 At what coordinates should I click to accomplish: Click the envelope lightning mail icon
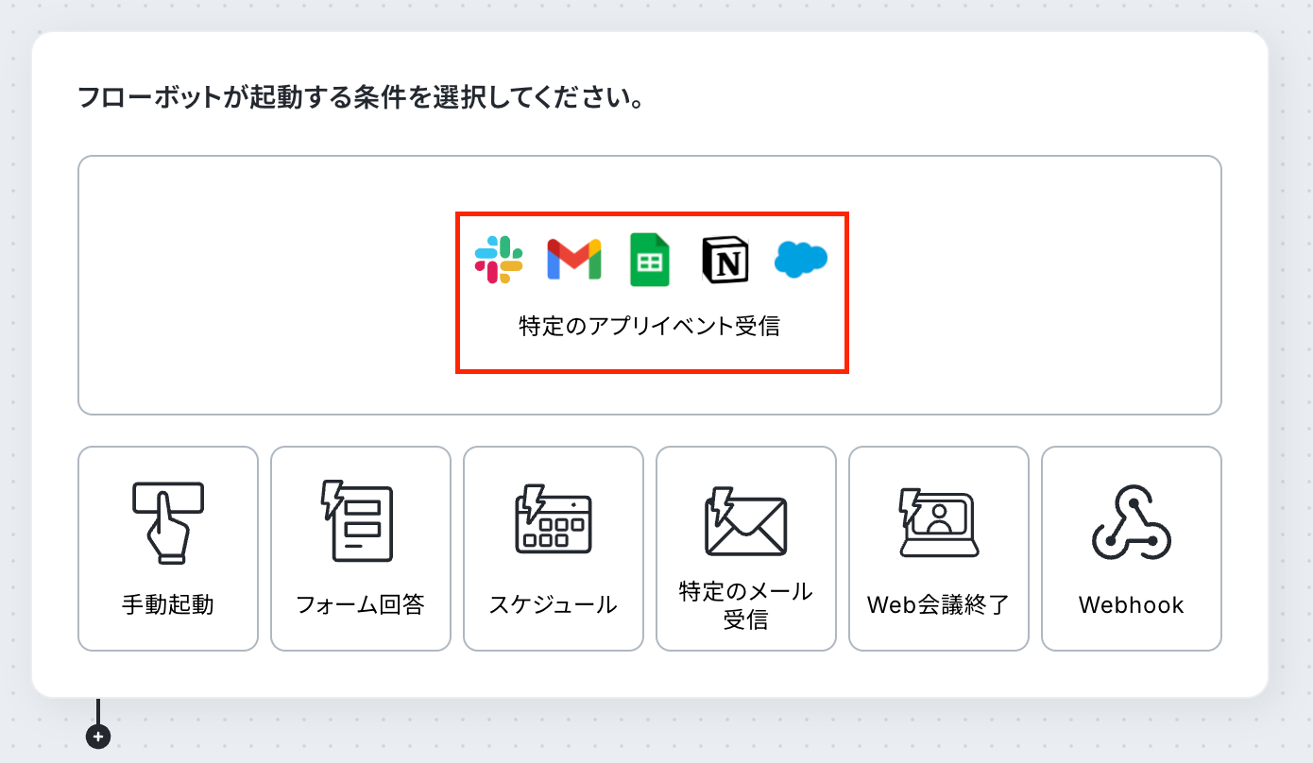(x=745, y=521)
